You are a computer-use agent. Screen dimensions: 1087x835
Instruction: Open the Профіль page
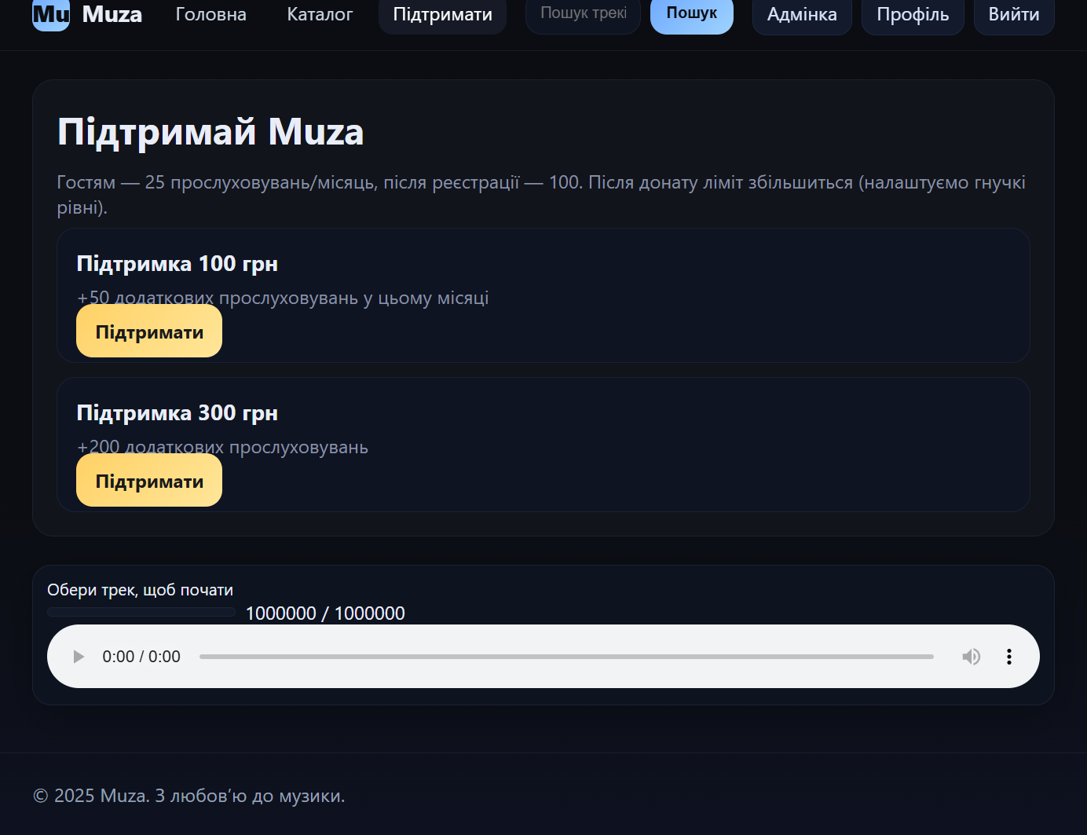(x=912, y=14)
